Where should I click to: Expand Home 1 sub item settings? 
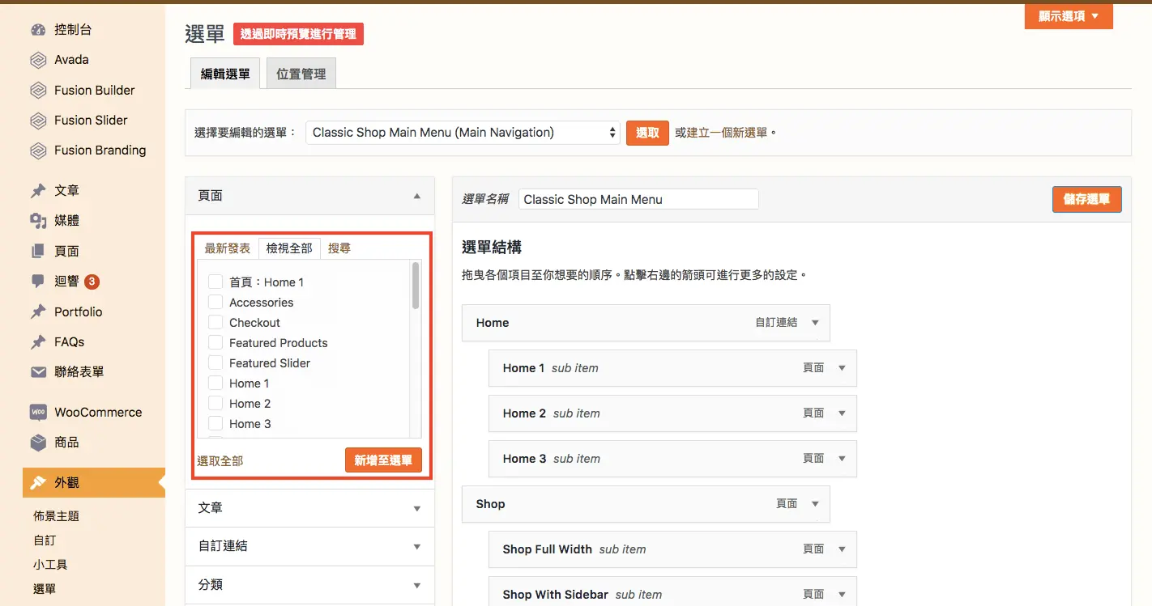tap(842, 368)
